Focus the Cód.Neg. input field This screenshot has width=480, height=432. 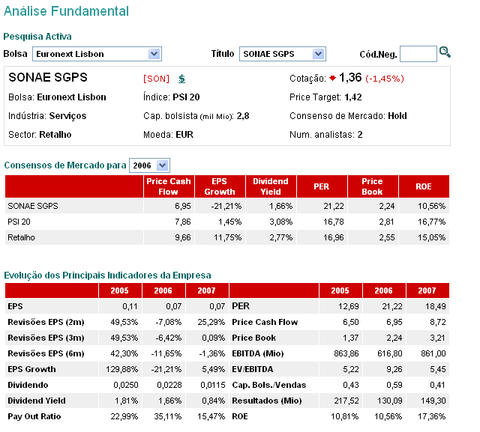point(418,54)
